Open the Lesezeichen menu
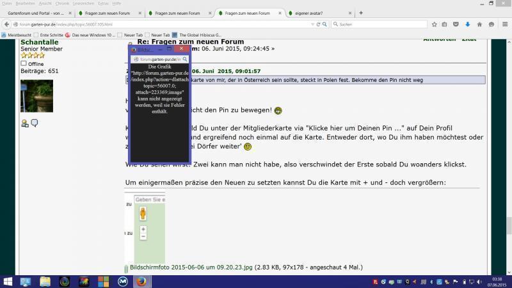The image size is (512, 288). (83, 3)
